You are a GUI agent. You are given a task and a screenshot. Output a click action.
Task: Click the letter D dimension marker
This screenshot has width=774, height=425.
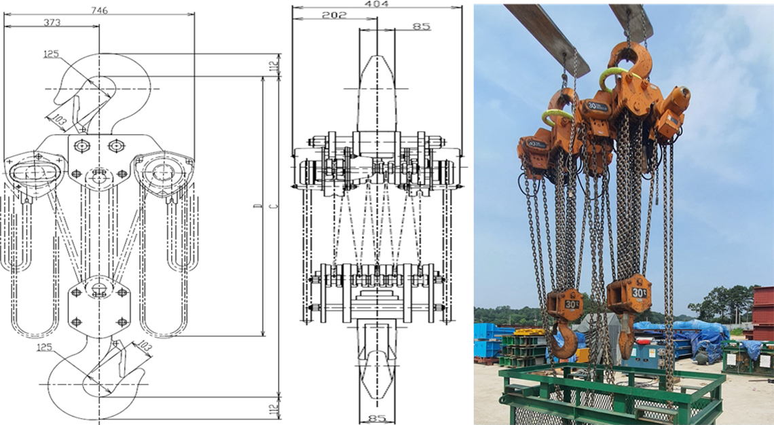[257, 206]
